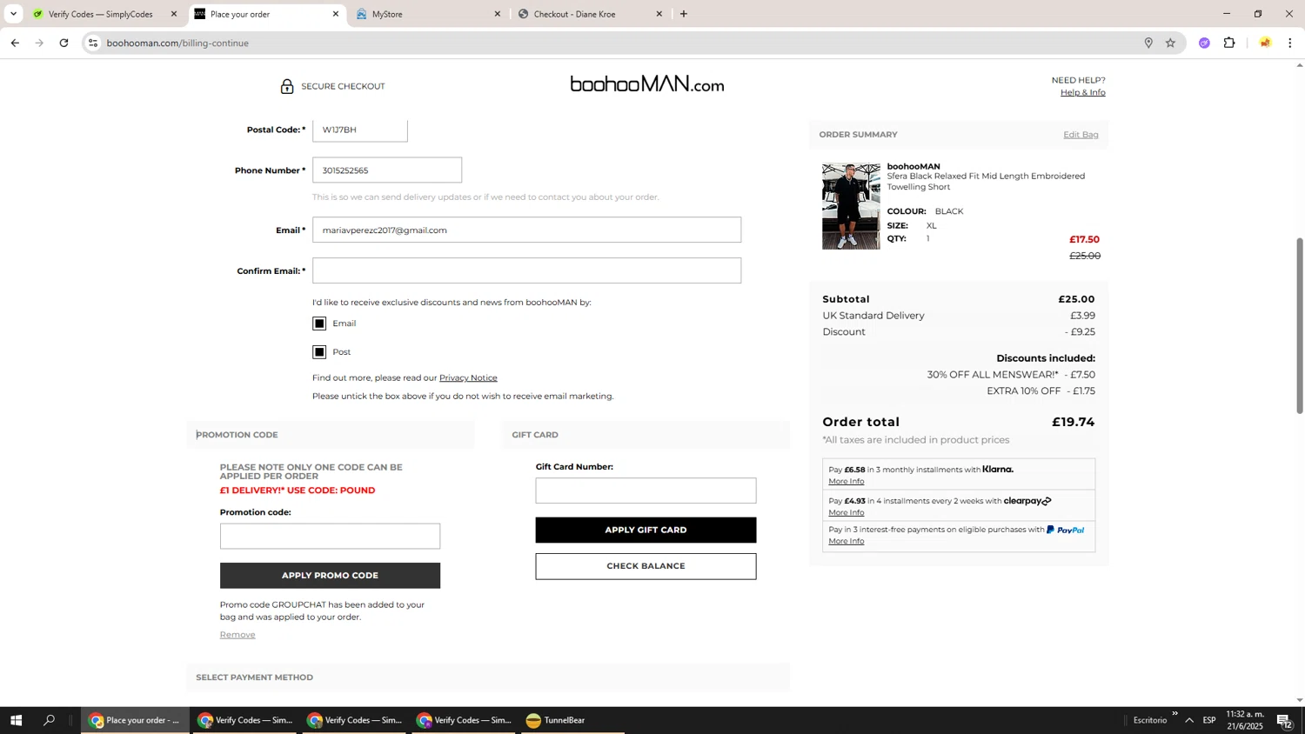The height and width of the screenshot is (734, 1305).
Task: Click the yellow profile avatar icon
Action: click(x=1265, y=43)
